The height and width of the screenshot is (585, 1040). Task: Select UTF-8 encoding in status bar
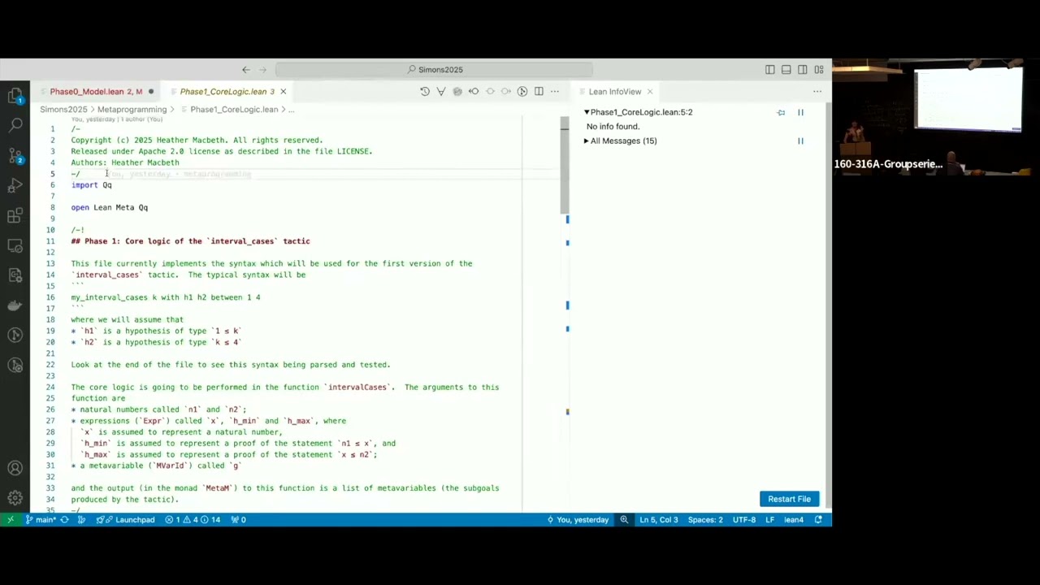[x=744, y=520]
